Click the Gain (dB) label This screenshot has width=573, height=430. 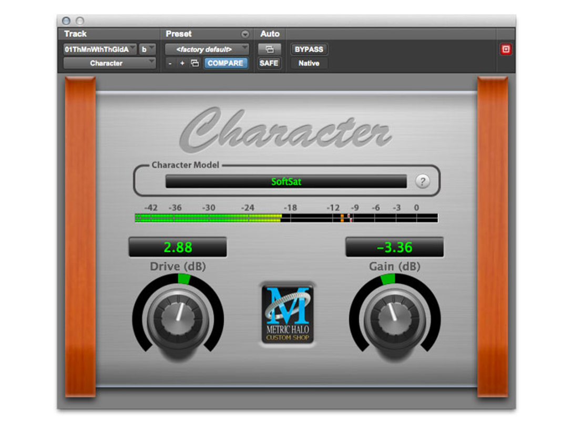tap(395, 267)
